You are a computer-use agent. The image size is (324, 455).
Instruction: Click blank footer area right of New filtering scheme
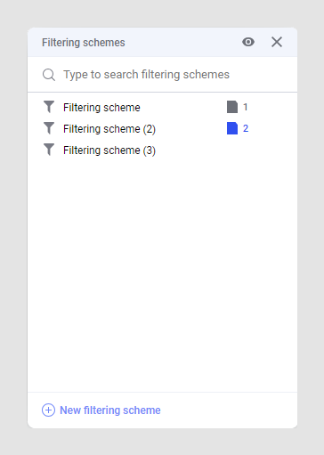[229, 410]
